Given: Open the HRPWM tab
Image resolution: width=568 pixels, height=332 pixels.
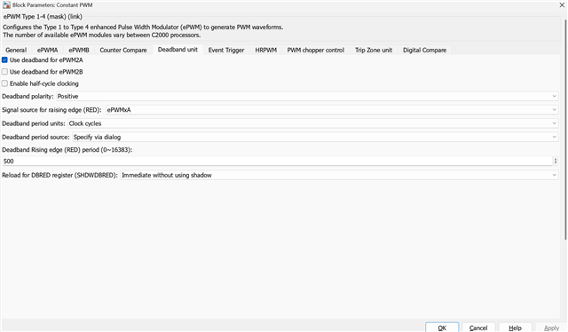Looking at the screenshot, I should [x=266, y=50].
